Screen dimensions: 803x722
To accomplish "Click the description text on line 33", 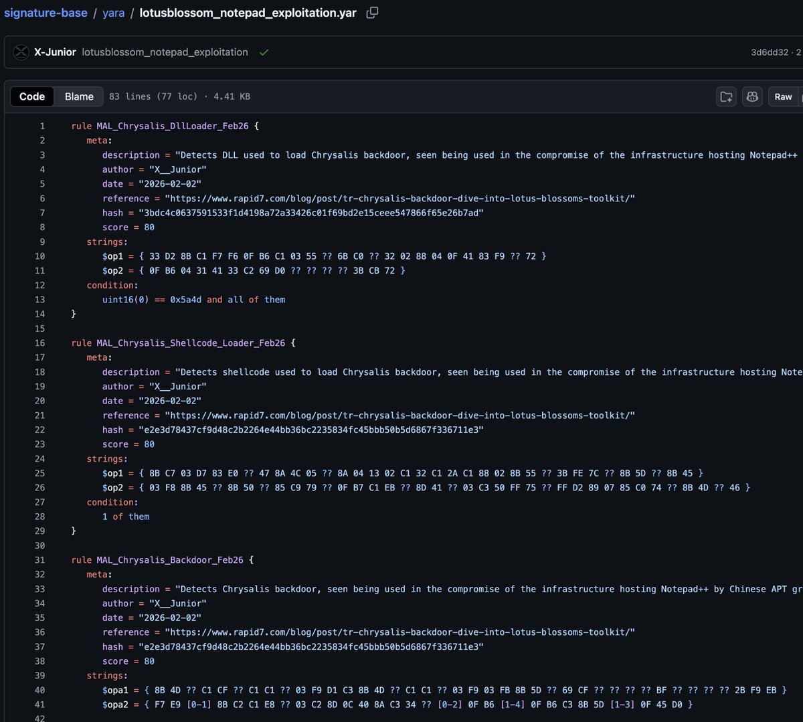I will coord(488,589).
